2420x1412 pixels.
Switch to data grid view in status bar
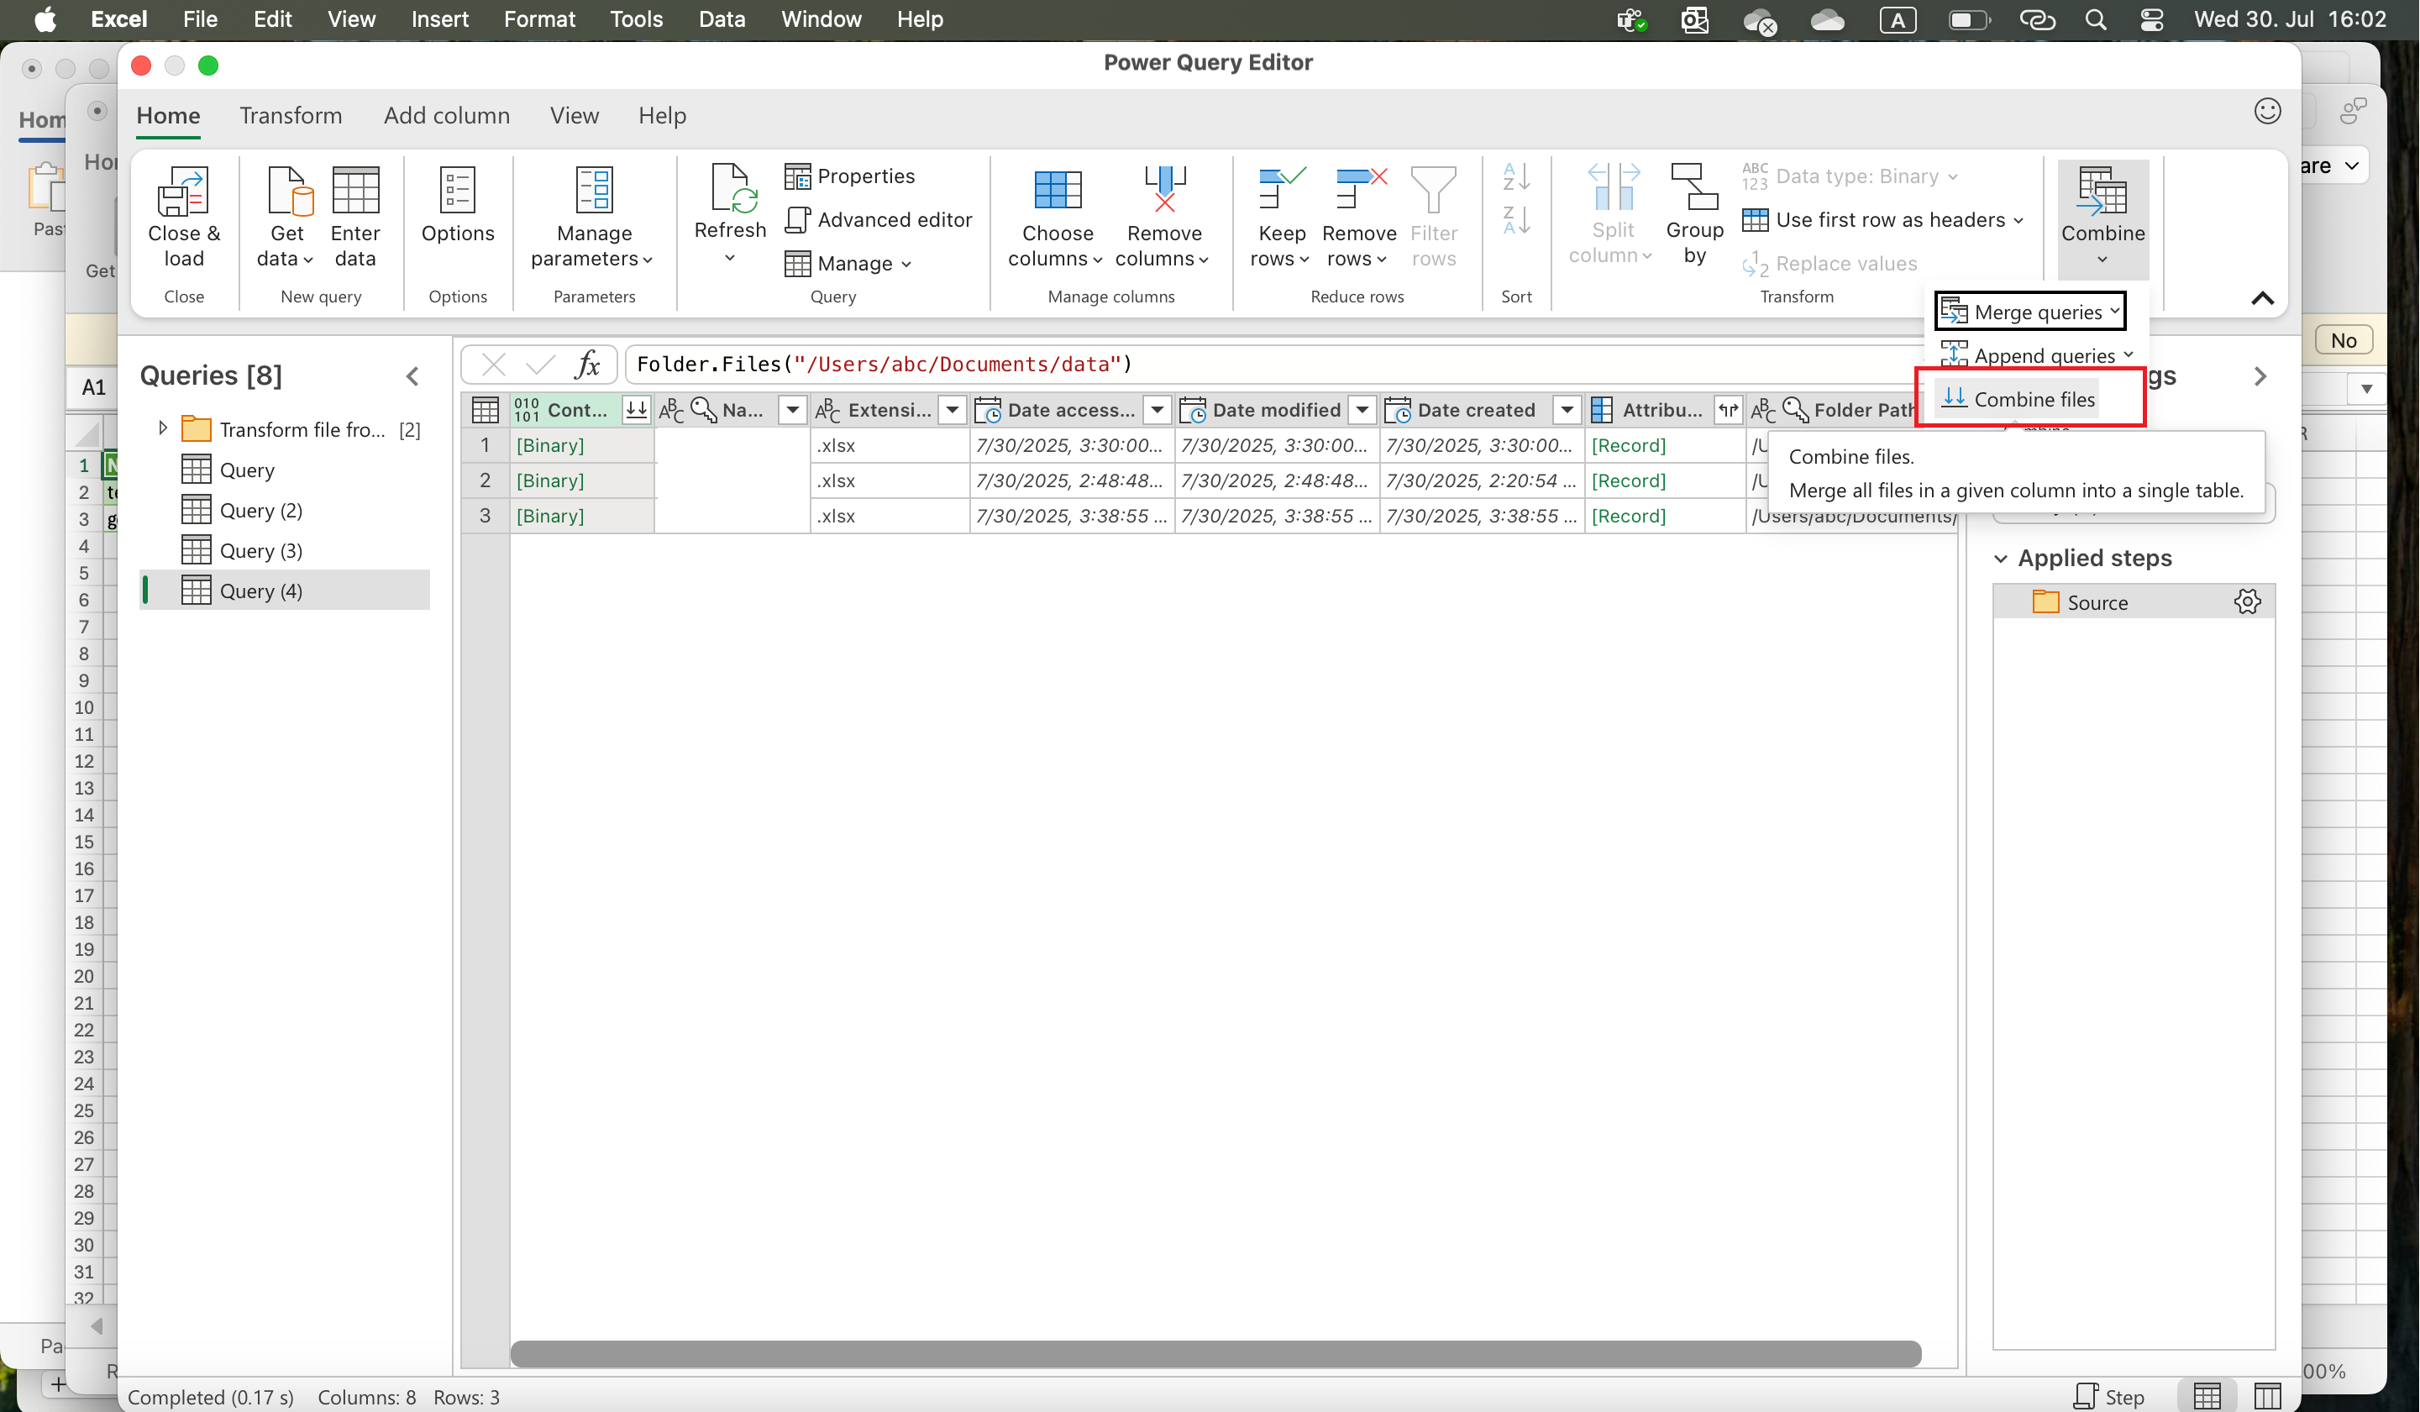[2207, 1397]
